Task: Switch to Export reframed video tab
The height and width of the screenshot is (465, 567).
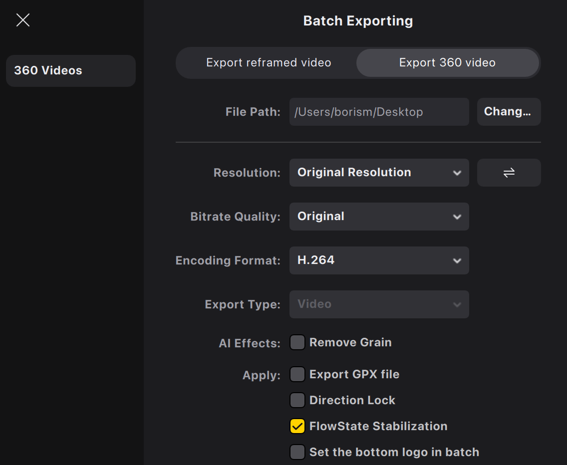Action: pyautogui.click(x=269, y=62)
